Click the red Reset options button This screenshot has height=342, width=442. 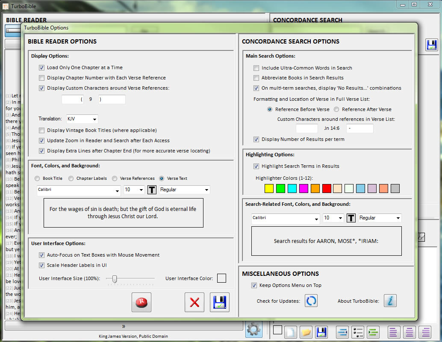pos(141,302)
